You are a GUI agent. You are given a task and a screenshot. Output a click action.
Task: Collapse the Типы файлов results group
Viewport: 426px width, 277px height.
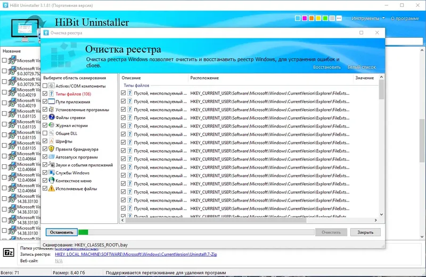[x=136, y=85]
